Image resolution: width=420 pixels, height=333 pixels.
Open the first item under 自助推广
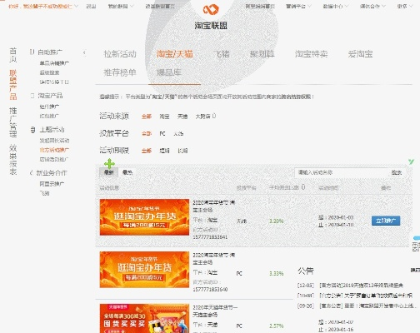click(54, 63)
